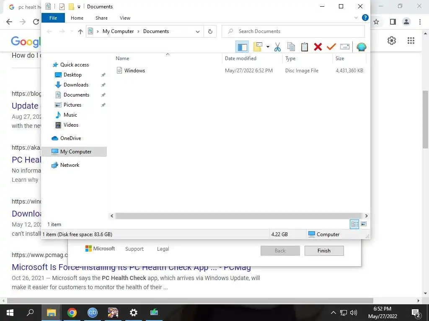This screenshot has width=429, height=321.
Task: Open Google apps grid icon
Action: 411,41
